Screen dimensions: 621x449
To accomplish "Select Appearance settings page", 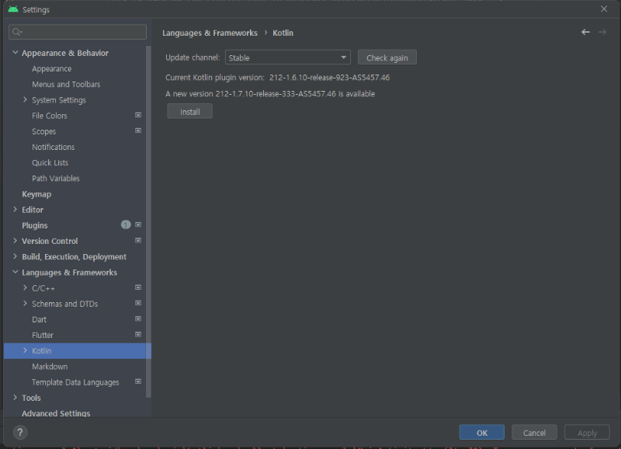I will click(52, 68).
